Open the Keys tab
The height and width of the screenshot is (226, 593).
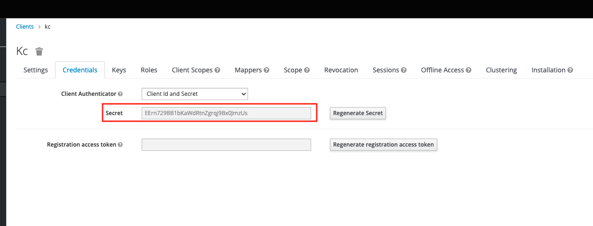click(119, 70)
